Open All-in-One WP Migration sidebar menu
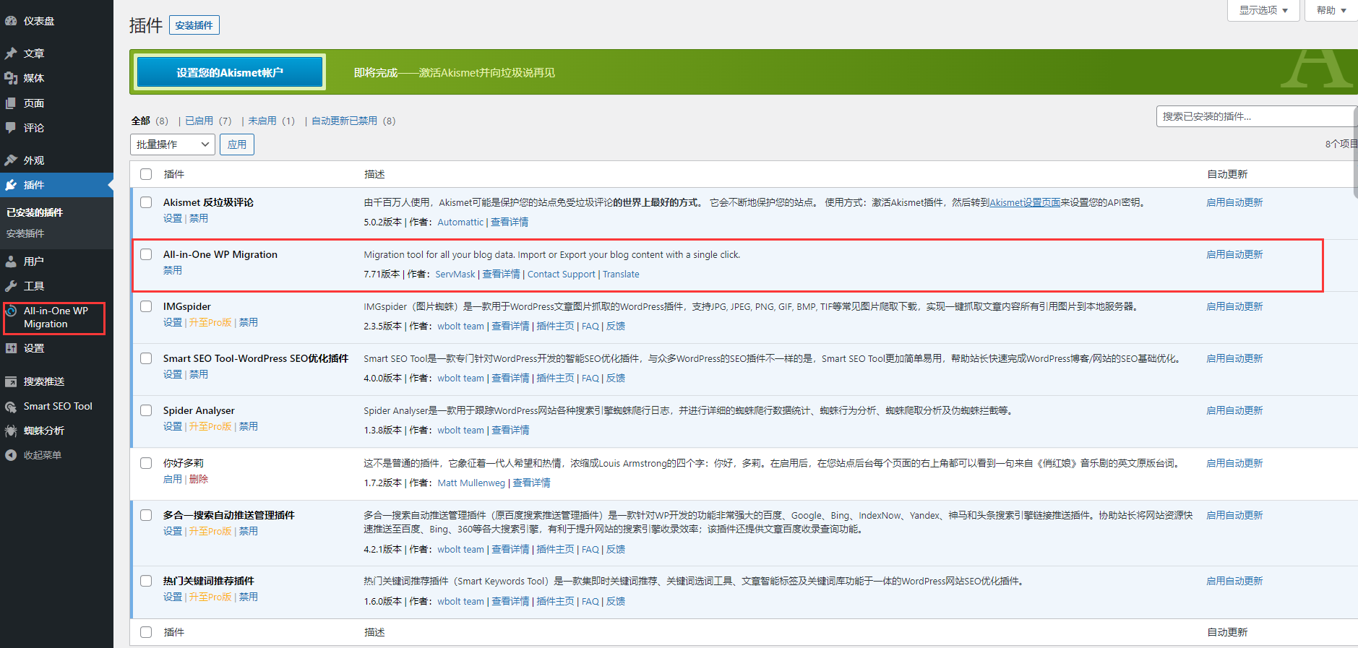Image resolution: width=1358 pixels, height=648 pixels. pyautogui.click(x=56, y=317)
